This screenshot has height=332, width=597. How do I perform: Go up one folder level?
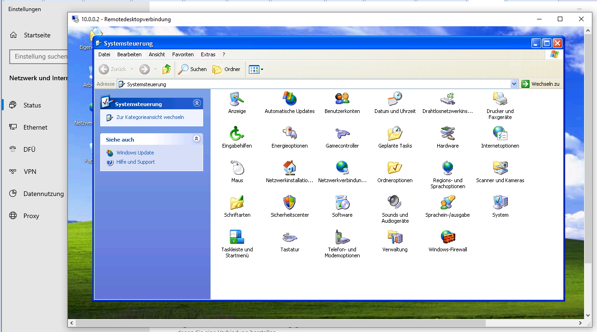pos(167,69)
